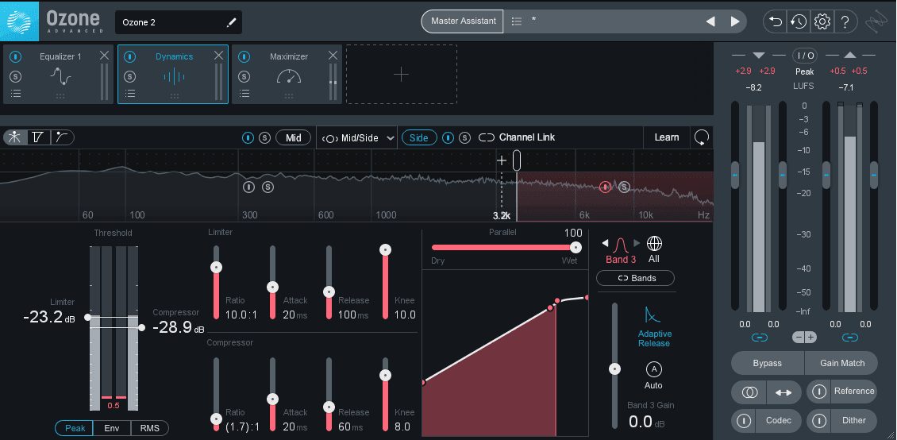Open the undo history clock icon
Screen dimensions: 897x440
[x=798, y=21]
